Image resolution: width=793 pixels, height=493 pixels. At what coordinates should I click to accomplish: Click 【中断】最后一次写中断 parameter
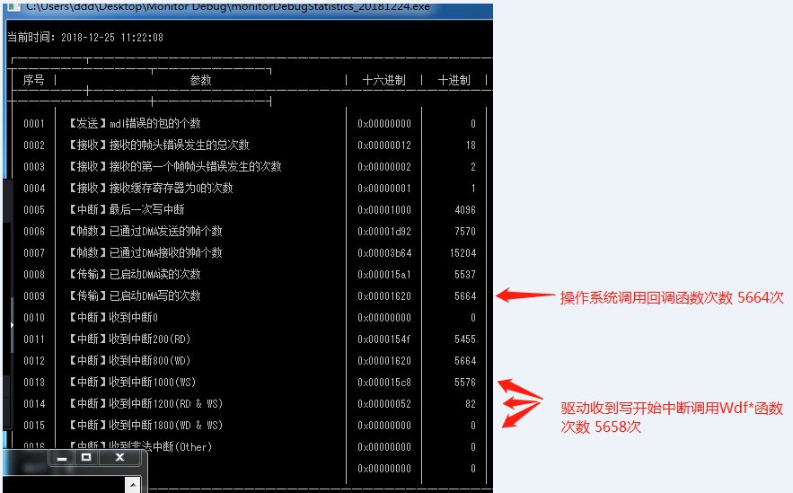[127, 209]
